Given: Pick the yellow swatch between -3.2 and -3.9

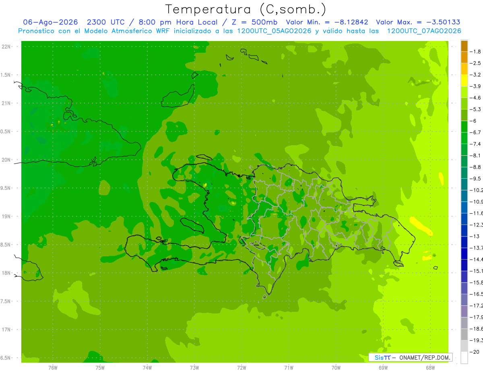Looking at the screenshot, I should tap(464, 80).
